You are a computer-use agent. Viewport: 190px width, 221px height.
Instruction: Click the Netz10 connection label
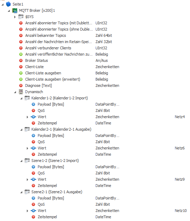point(181,211)
